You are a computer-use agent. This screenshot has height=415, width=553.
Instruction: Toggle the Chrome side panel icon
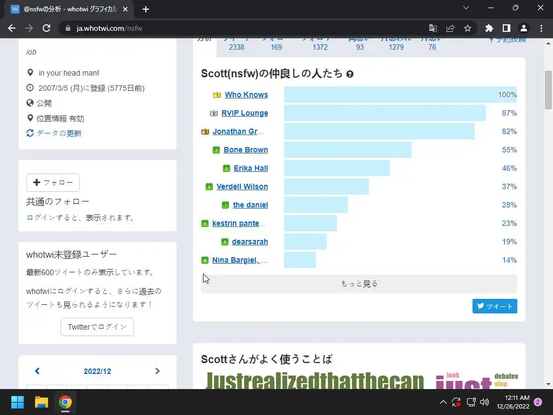pos(507,28)
